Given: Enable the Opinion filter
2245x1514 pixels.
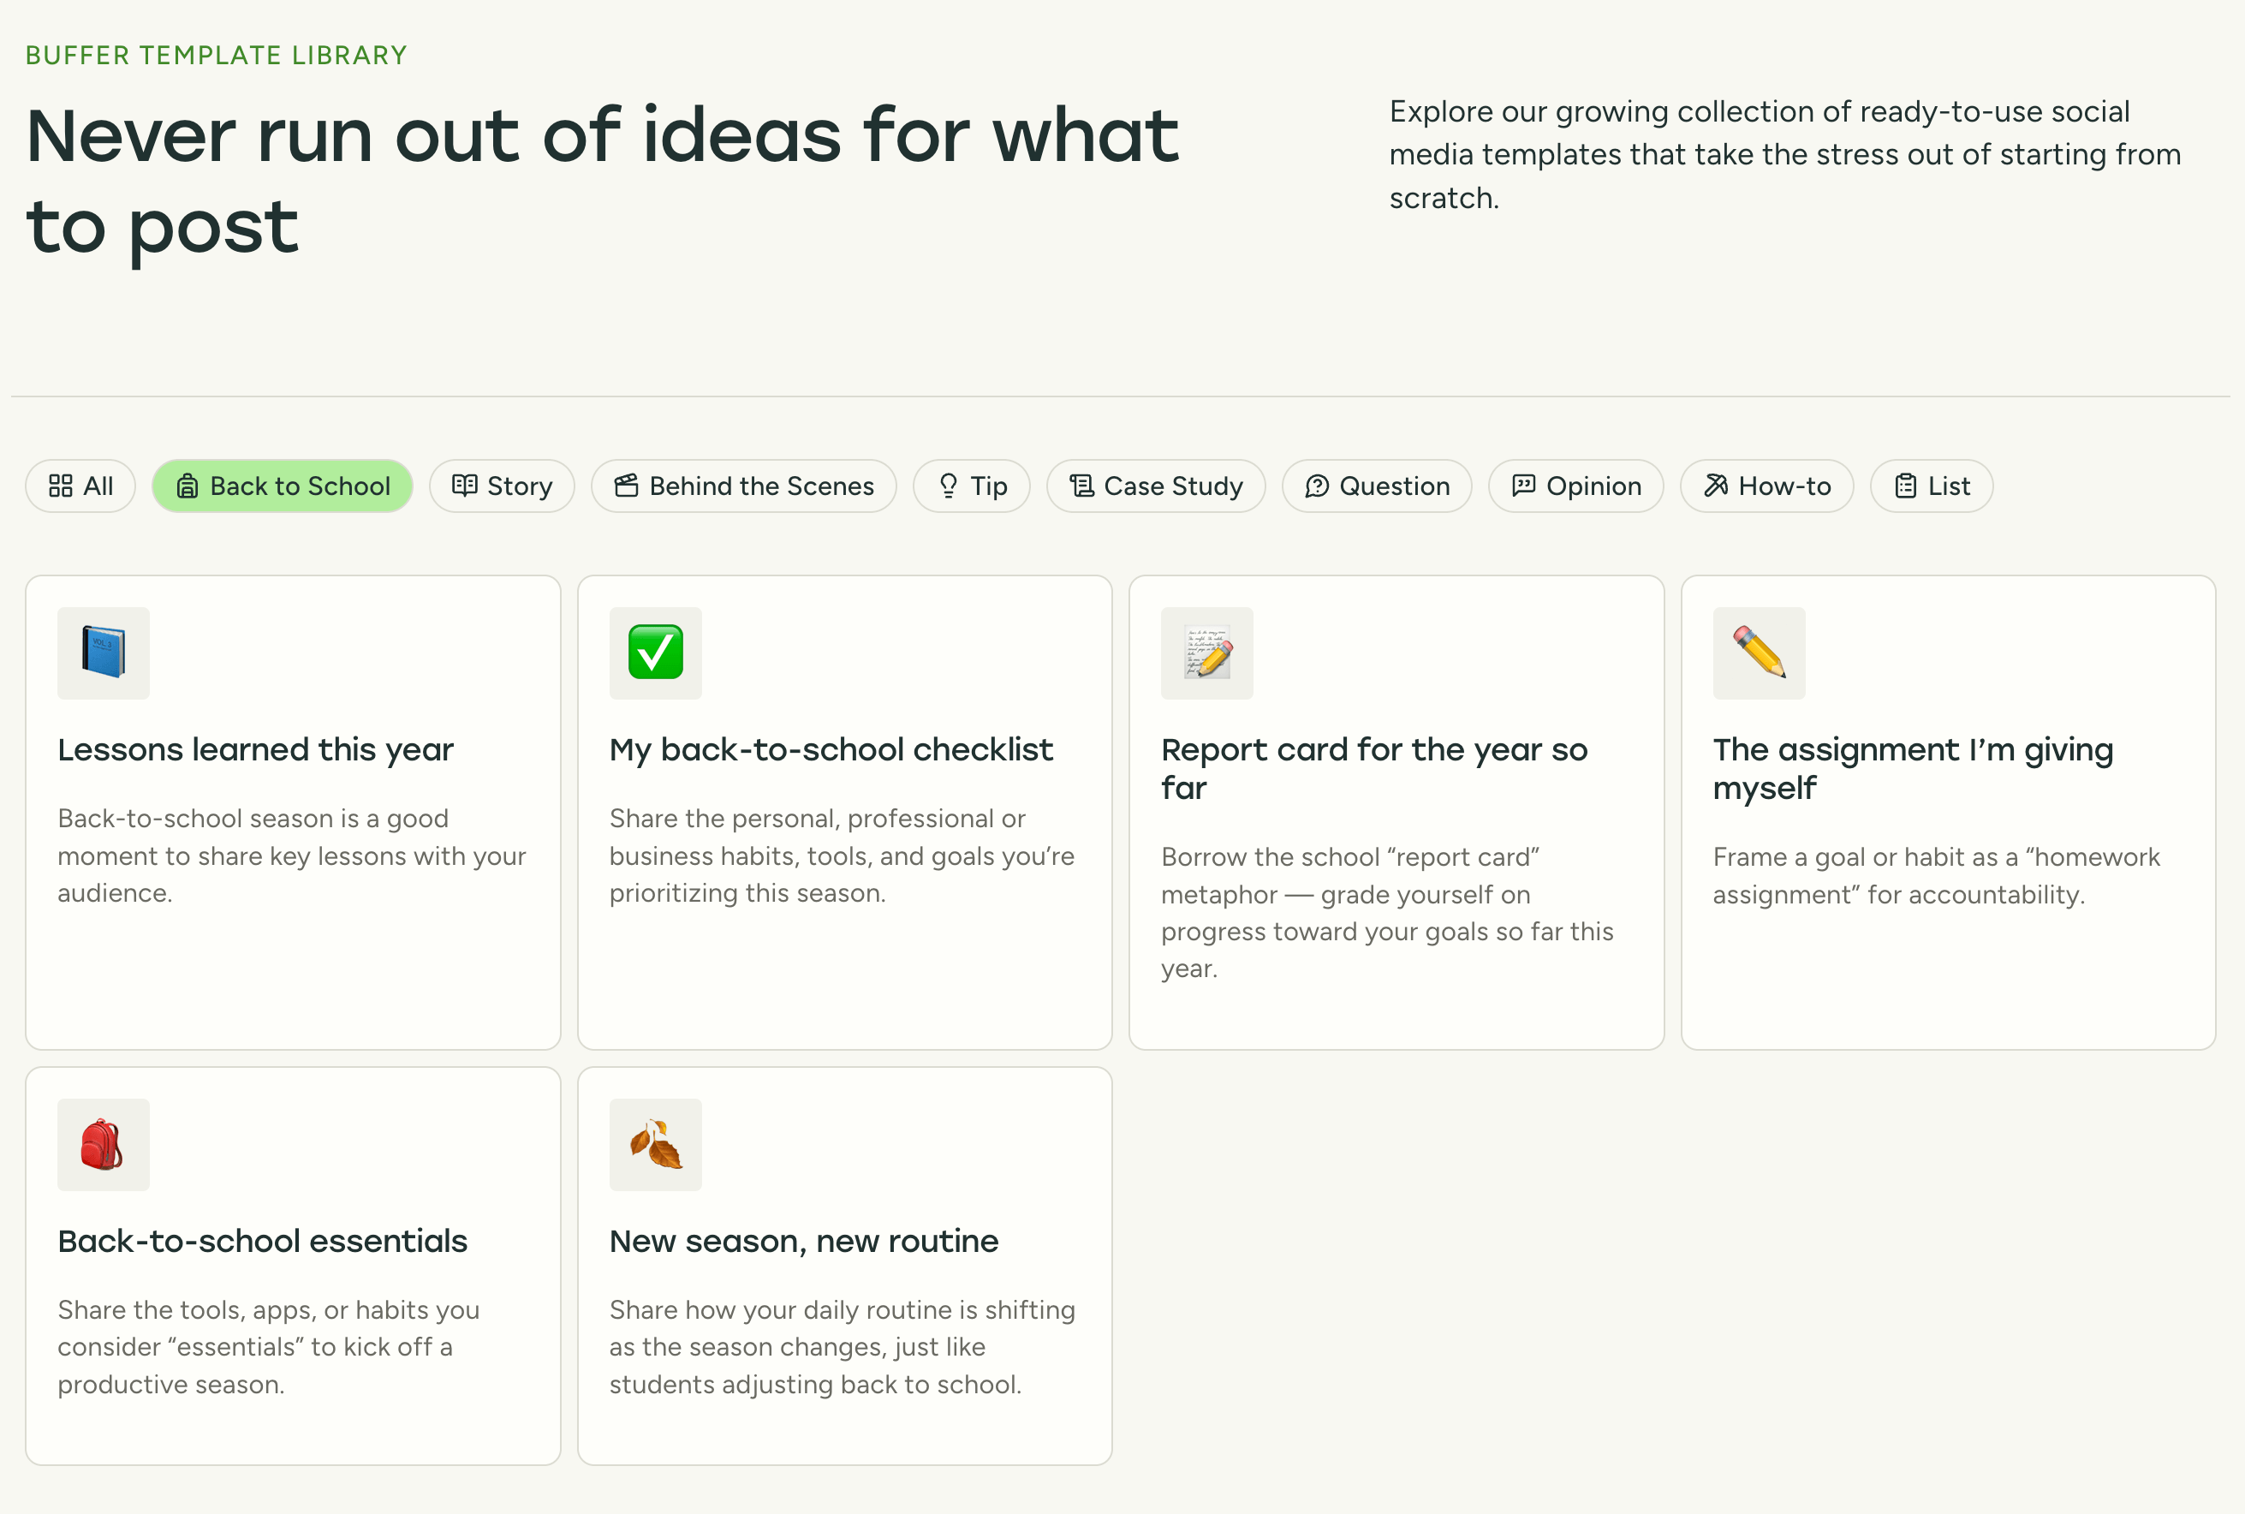Looking at the screenshot, I should tap(1575, 486).
